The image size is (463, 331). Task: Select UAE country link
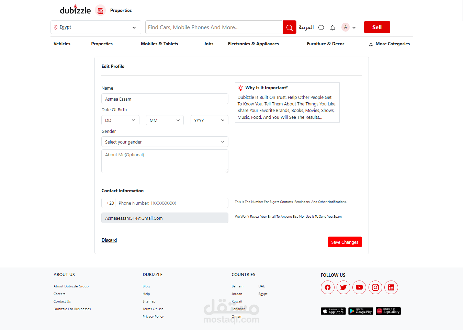[262, 286]
